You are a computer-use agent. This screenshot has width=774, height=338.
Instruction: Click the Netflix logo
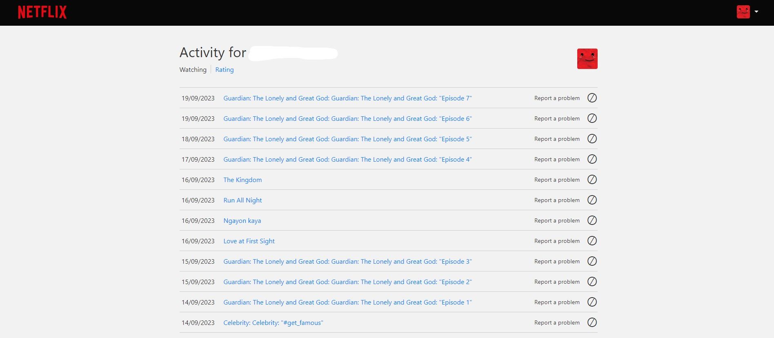(x=42, y=12)
